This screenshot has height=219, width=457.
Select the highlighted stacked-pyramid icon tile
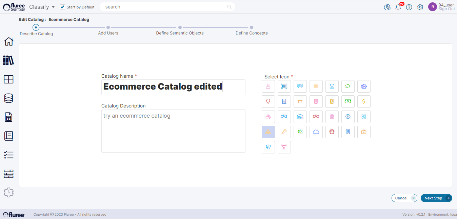coord(268,132)
